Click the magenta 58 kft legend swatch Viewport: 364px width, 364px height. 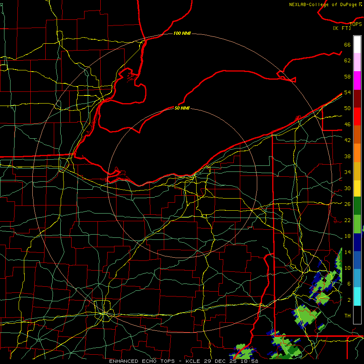tap(357, 80)
